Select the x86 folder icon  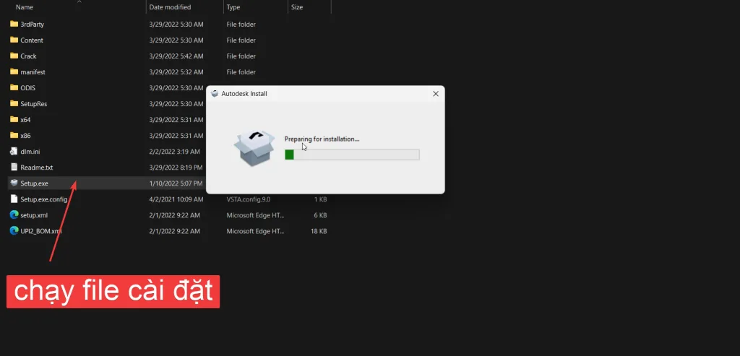[x=14, y=135]
